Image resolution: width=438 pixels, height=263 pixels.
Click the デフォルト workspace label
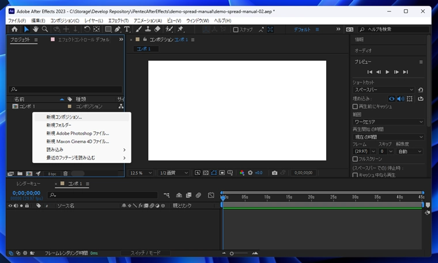pyautogui.click(x=302, y=29)
